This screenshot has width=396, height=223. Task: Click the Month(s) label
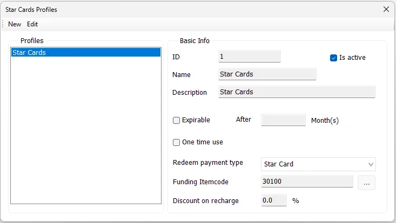[x=325, y=121]
